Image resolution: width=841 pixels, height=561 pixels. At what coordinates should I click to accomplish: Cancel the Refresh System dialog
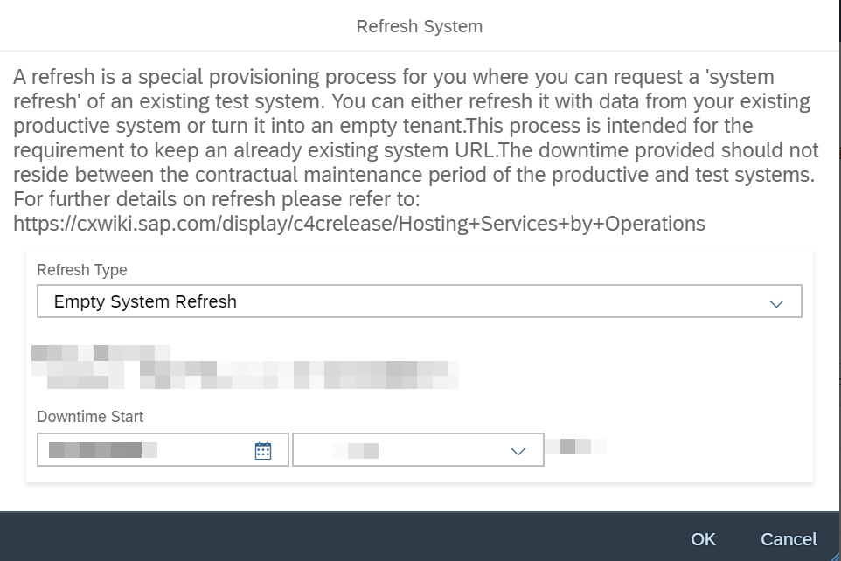pyautogui.click(x=789, y=539)
